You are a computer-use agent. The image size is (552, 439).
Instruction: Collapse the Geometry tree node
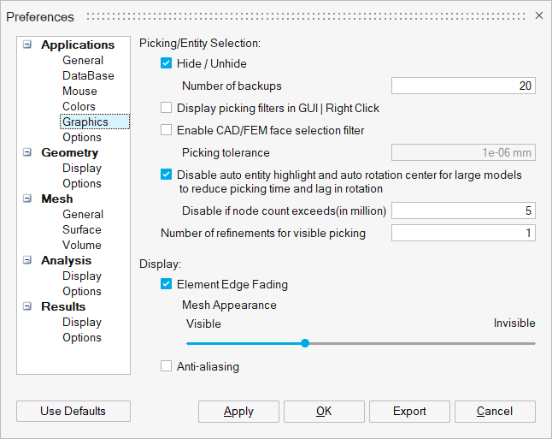(27, 152)
